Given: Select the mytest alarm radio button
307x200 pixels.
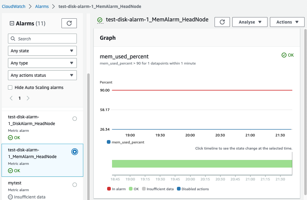Looking at the screenshot, I should click(75, 185).
